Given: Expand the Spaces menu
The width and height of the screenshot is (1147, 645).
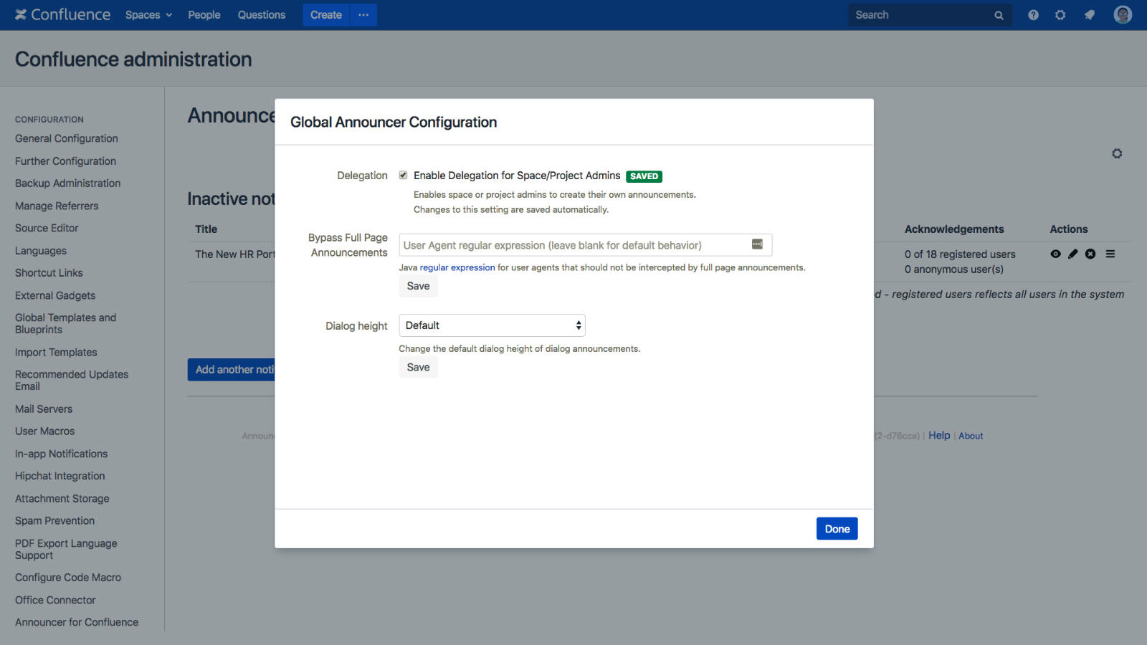Looking at the screenshot, I should (148, 15).
